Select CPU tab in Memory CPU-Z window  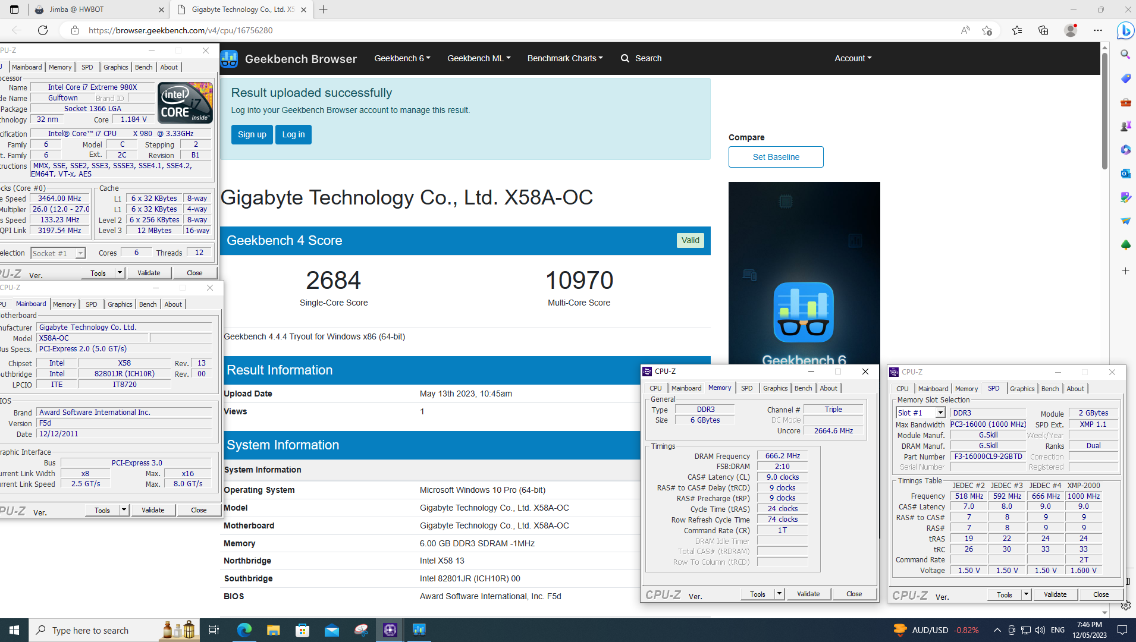(655, 388)
